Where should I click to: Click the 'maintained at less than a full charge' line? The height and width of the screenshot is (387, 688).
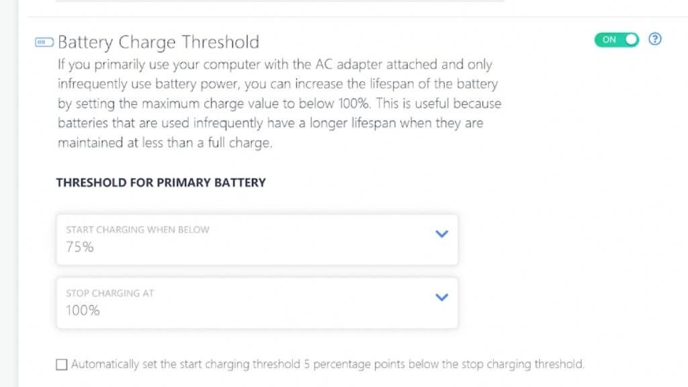[165, 144]
